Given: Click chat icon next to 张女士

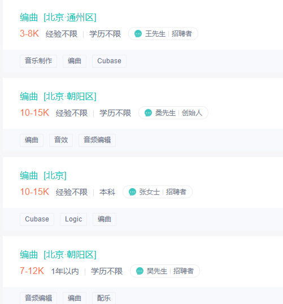Looking at the screenshot, I should [132, 192].
